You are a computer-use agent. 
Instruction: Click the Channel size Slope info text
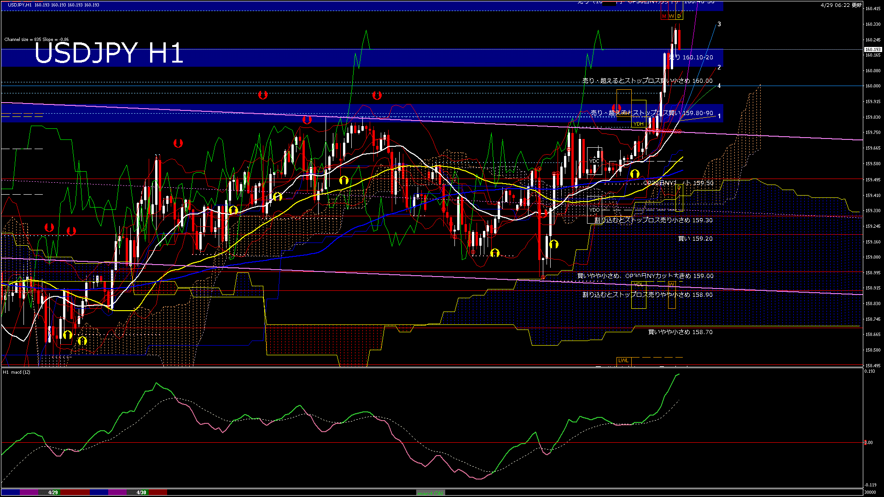click(x=36, y=40)
